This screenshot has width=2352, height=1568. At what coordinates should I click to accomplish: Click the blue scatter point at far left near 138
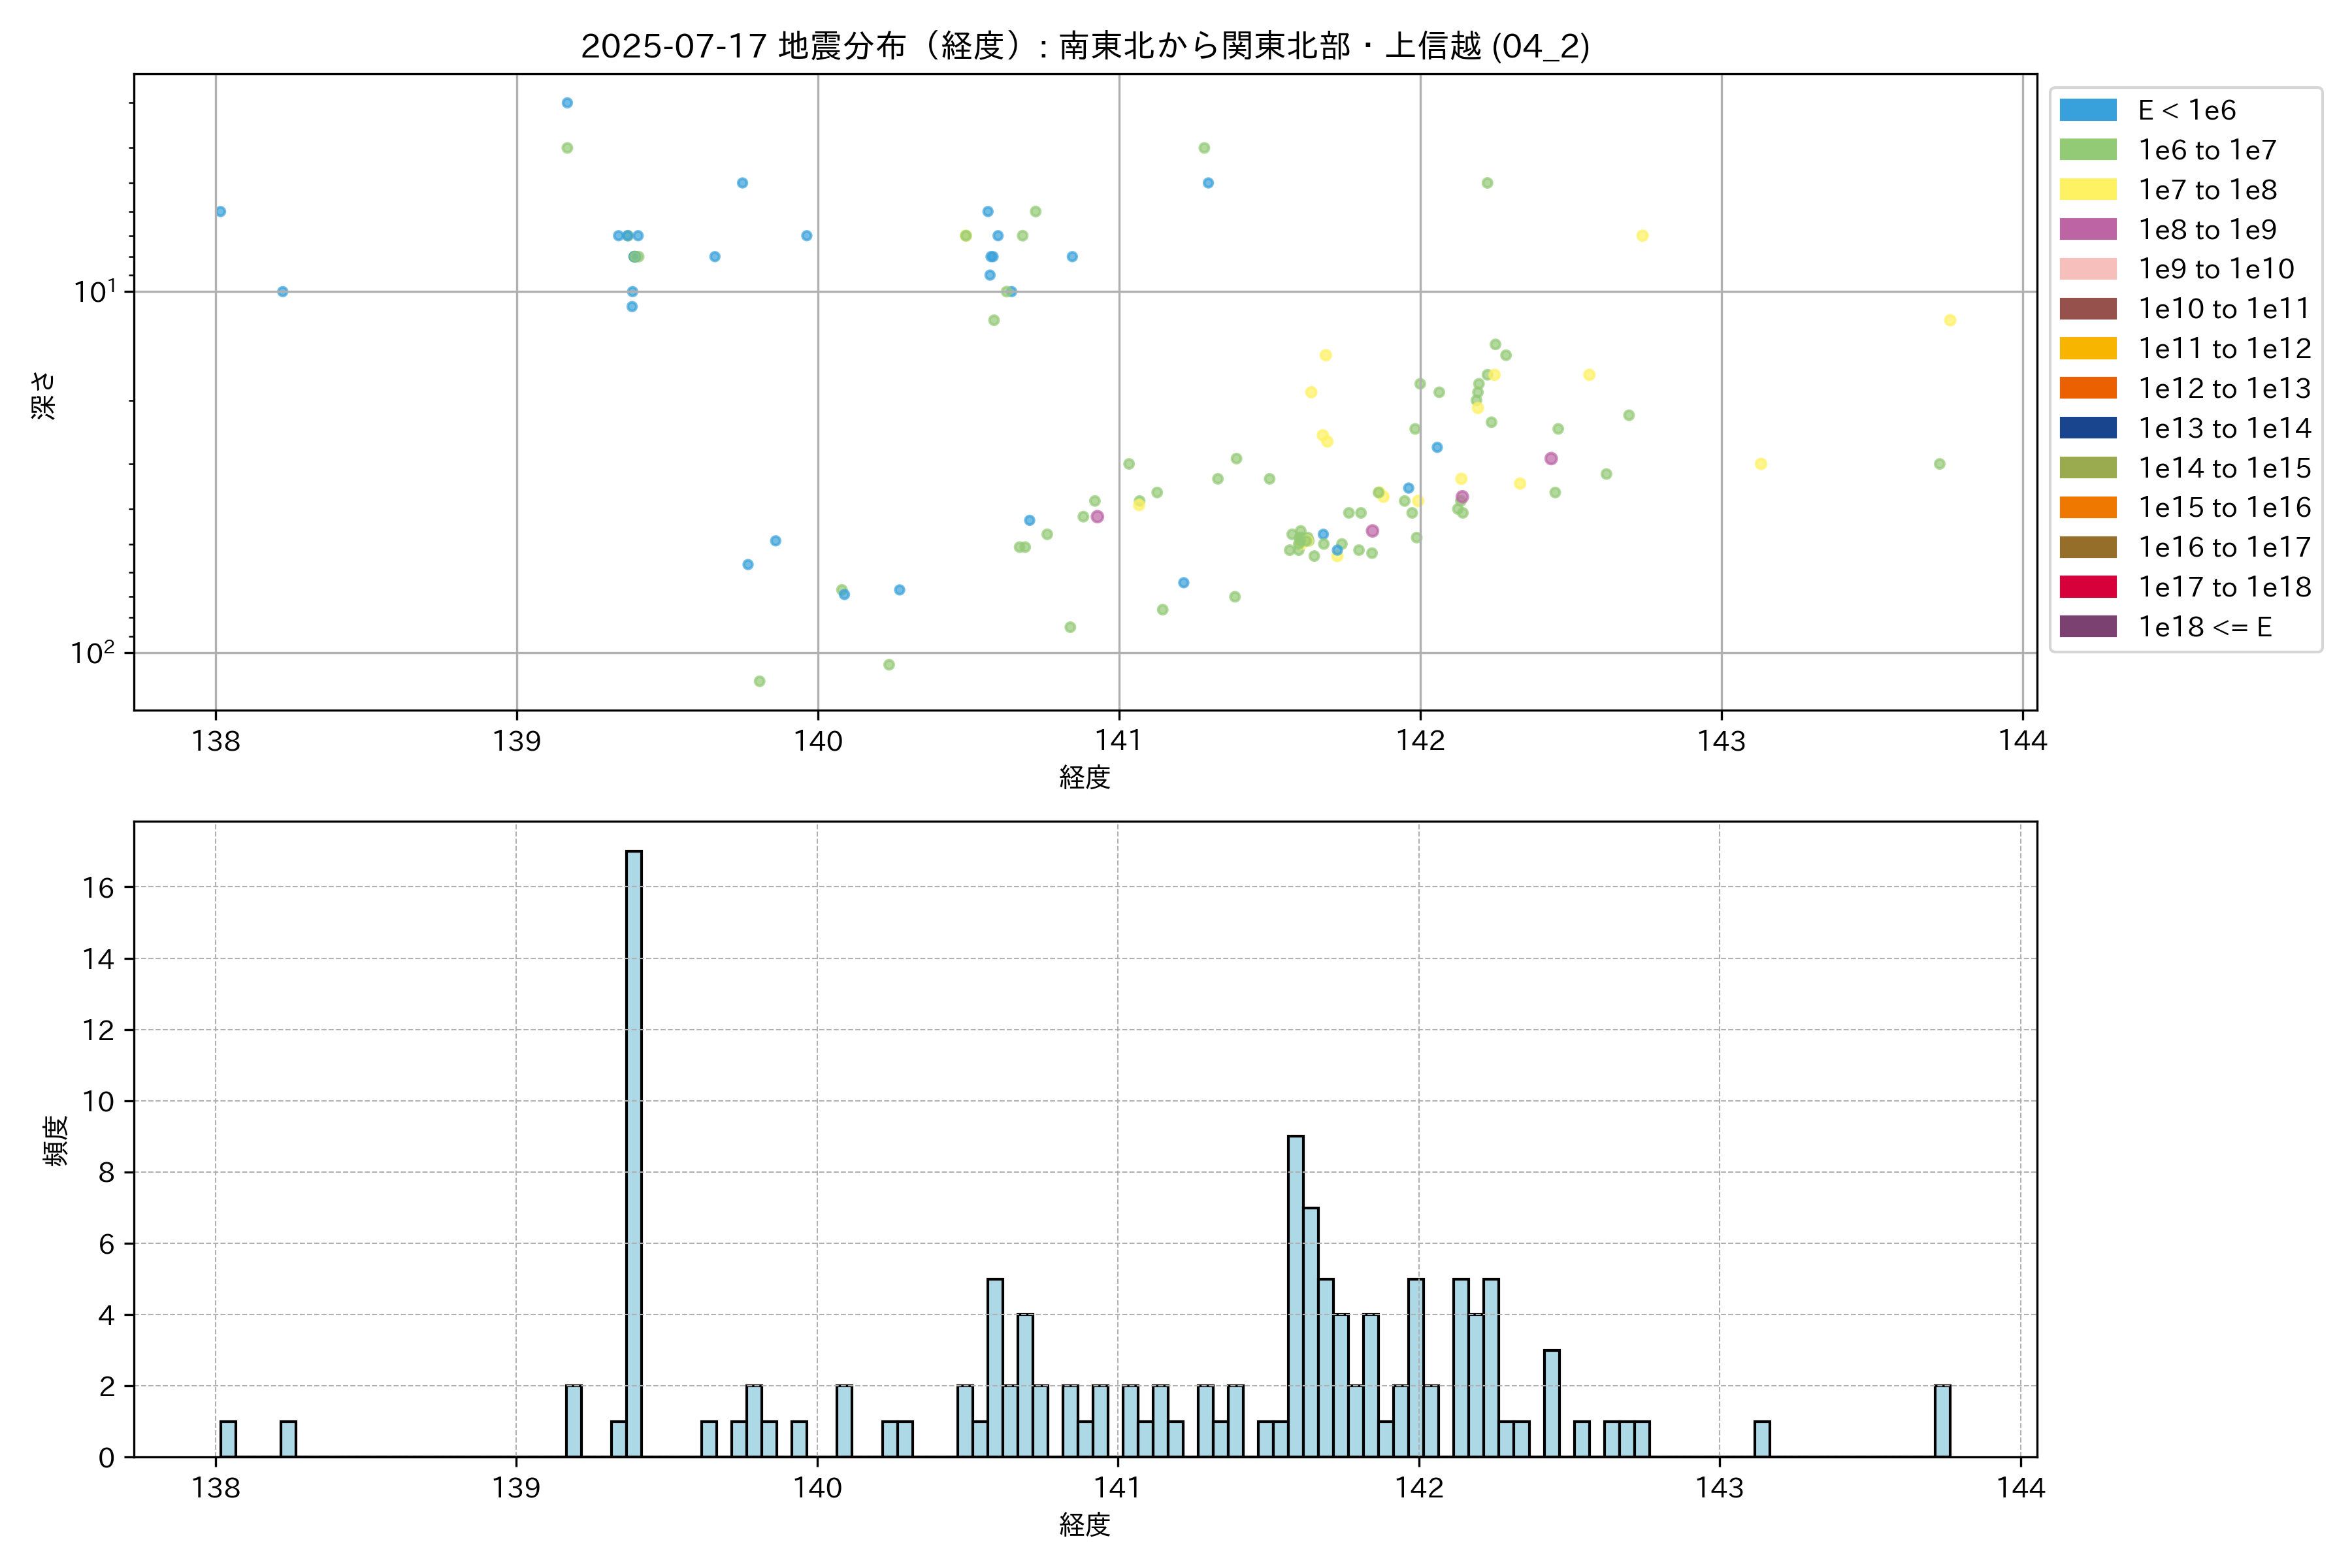click(221, 211)
